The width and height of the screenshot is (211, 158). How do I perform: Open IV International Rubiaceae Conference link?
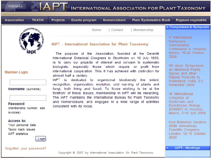(x=188, y=47)
